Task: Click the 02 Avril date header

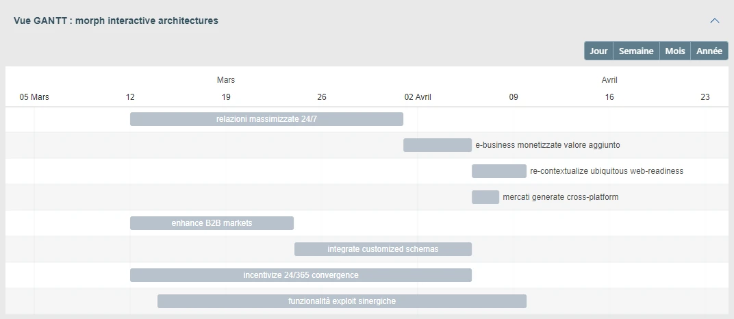Action: click(418, 97)
